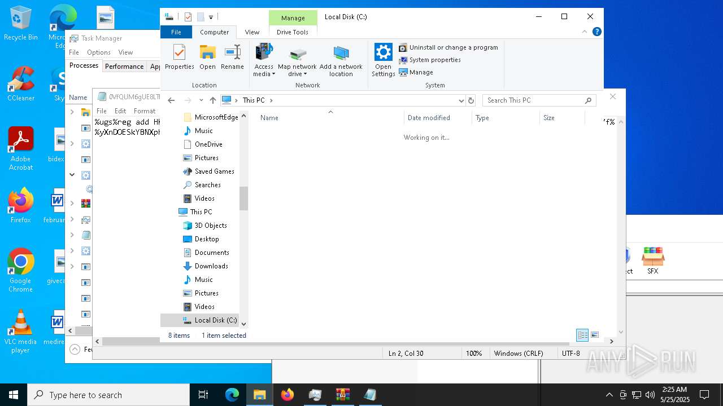Click the Refresh address bar button
This screenshot has height=406, width=723.
[x=471, y=100]
